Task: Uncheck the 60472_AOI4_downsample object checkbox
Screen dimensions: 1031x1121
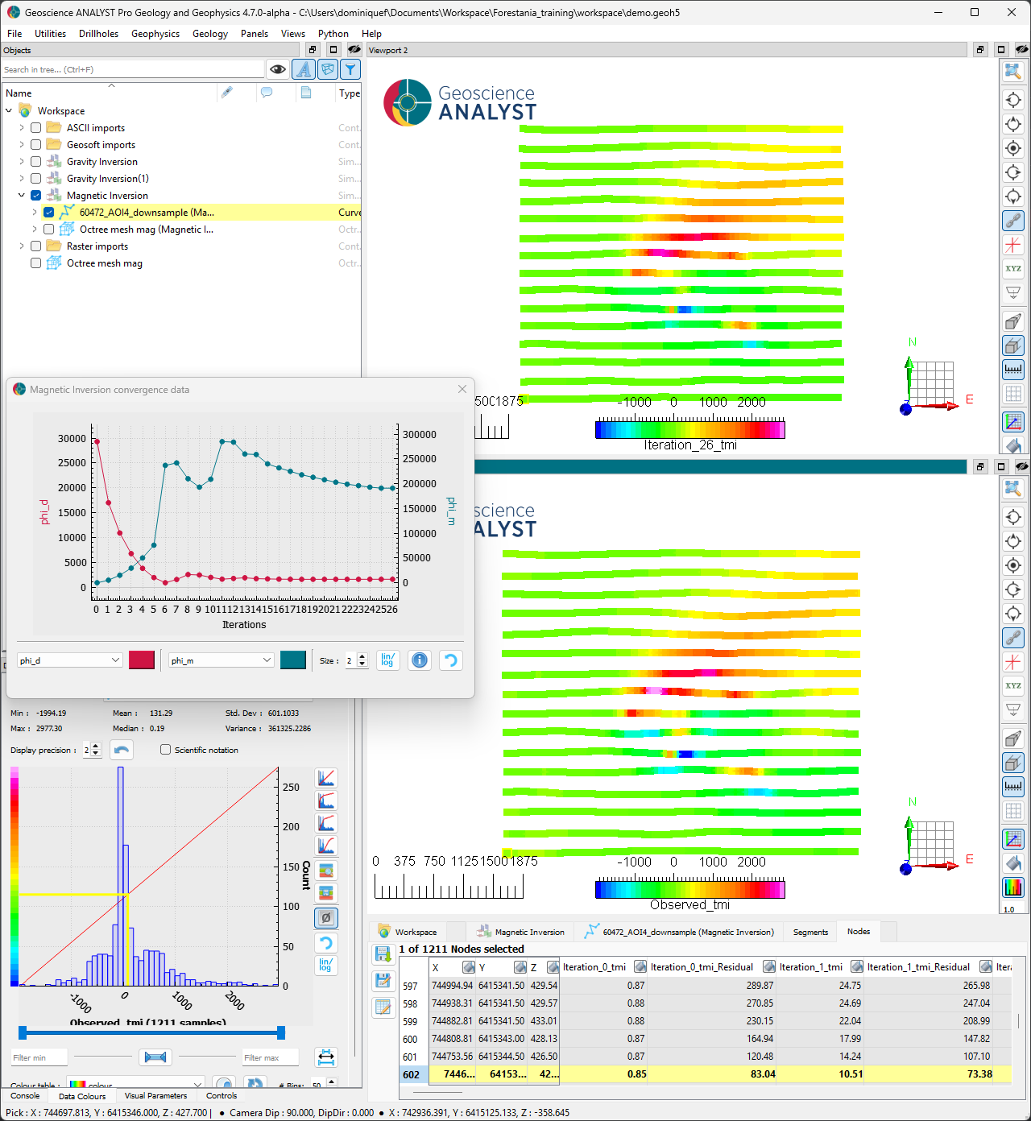Action: tap(48, 213)
